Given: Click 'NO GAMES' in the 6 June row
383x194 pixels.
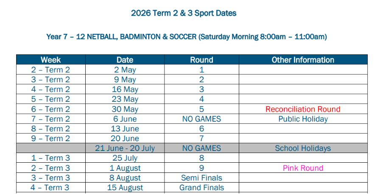Looking at the screenshot, I should [x=201, y=119].
